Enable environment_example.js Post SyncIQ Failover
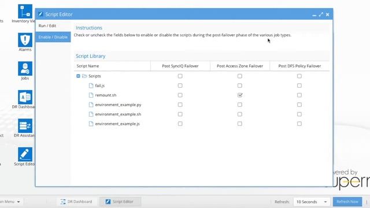 click(x=180, y=124)
